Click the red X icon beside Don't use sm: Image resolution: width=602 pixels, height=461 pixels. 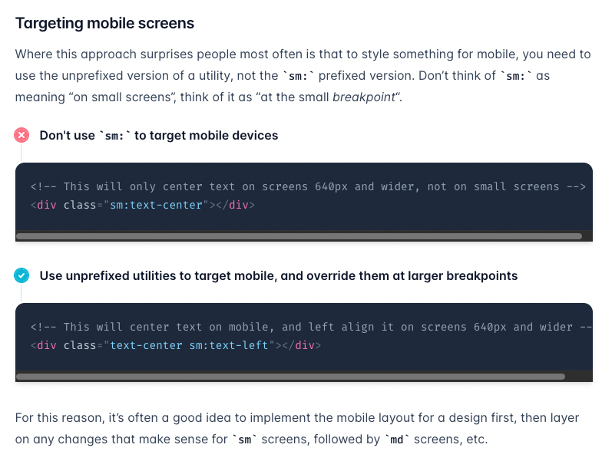21,135
